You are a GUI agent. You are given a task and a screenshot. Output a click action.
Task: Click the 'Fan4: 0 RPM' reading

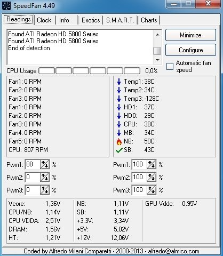tap(25, 133)
